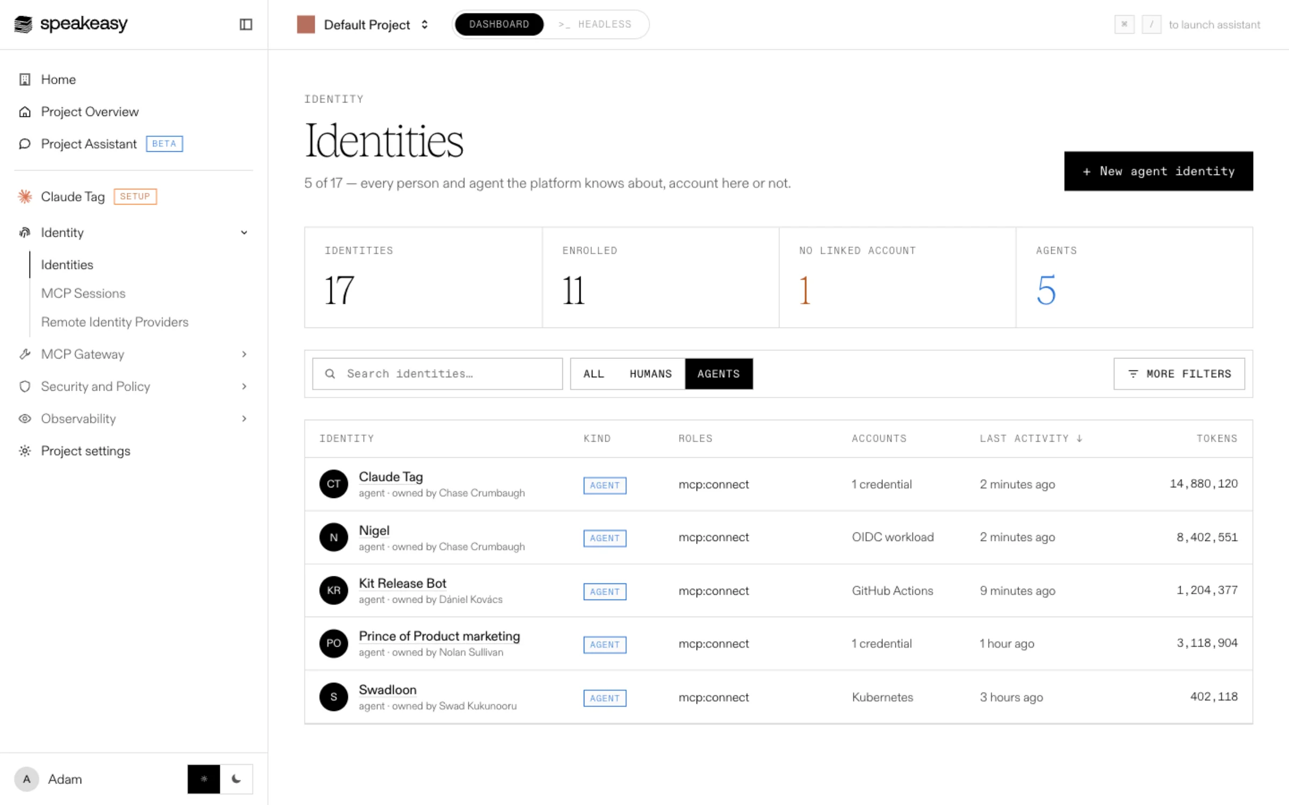Select the Identities sidebar item

[x=67, y=265]
